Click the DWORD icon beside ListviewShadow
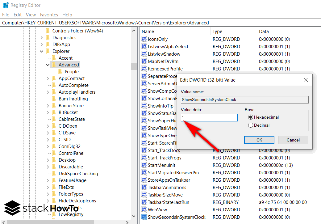This screenshot has width=321, height=224. [144, 54]
